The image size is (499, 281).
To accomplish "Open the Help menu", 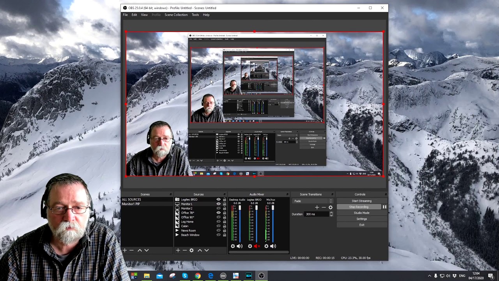I will 206,15.
